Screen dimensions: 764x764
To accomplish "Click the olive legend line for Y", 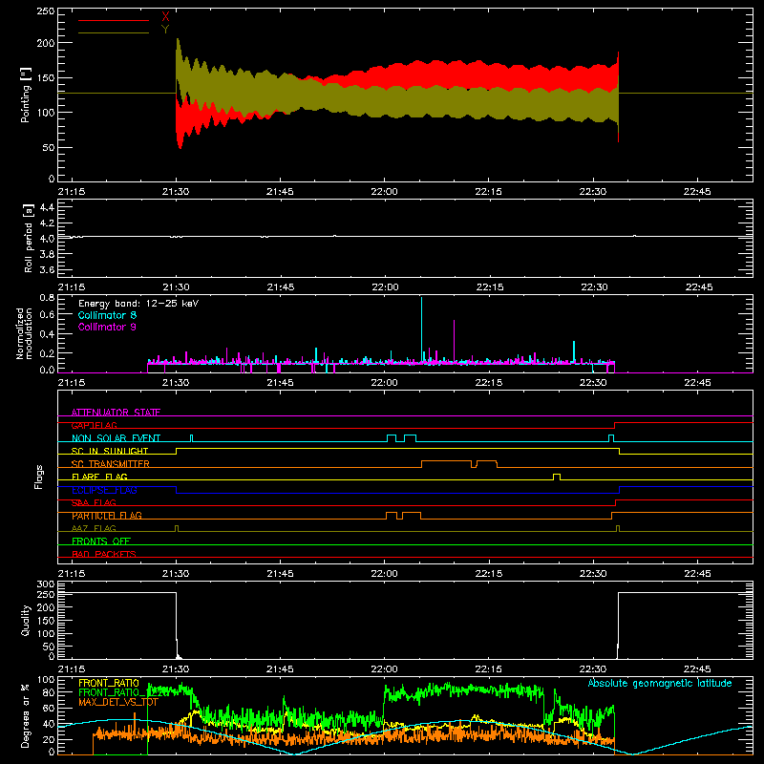I will pyautogui.click(x=114, y=32).
